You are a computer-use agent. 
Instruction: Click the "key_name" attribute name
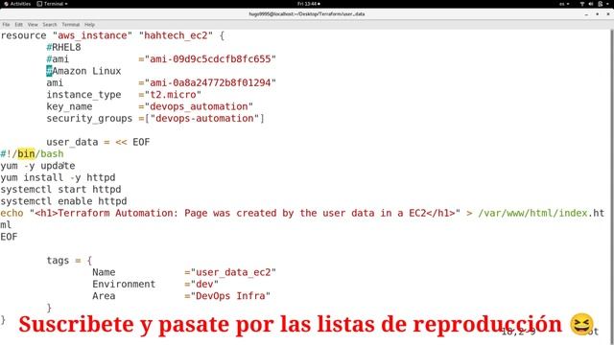[x=69, y=106]
